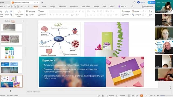
Task: Select Normal view icon in status bar
Action: 129,96
